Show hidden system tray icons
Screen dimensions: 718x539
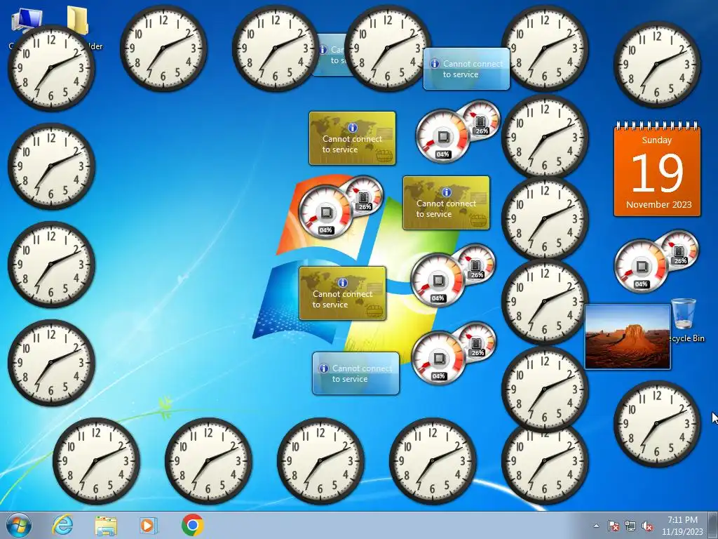coord(596,526)
